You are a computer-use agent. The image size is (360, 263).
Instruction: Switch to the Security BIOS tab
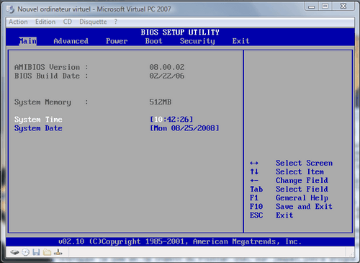(197, 41)
